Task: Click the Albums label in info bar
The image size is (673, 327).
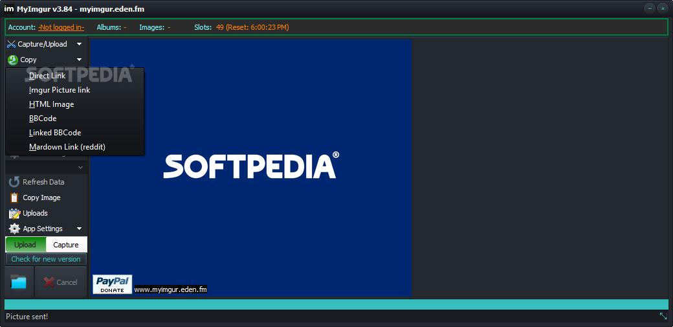Action: pos(109,27)
